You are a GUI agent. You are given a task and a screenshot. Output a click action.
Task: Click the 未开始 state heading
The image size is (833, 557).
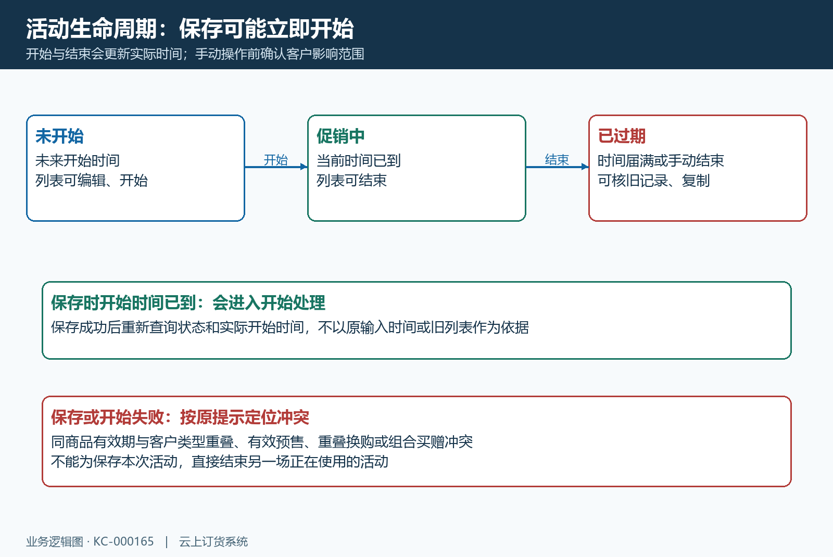59,136
